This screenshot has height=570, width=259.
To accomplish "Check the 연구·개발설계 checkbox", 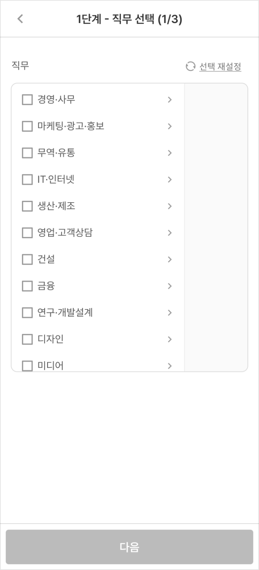I will tap(27, 313).
